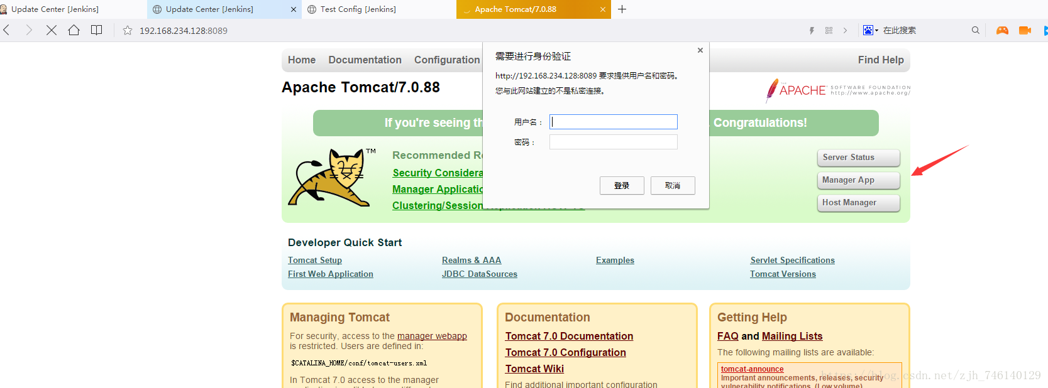Click the 取消 cancel button
Screen dimensions: 1048x388
coord(673,185)
